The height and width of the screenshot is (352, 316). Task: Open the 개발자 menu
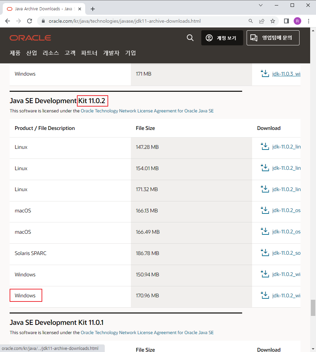(111, 53)
